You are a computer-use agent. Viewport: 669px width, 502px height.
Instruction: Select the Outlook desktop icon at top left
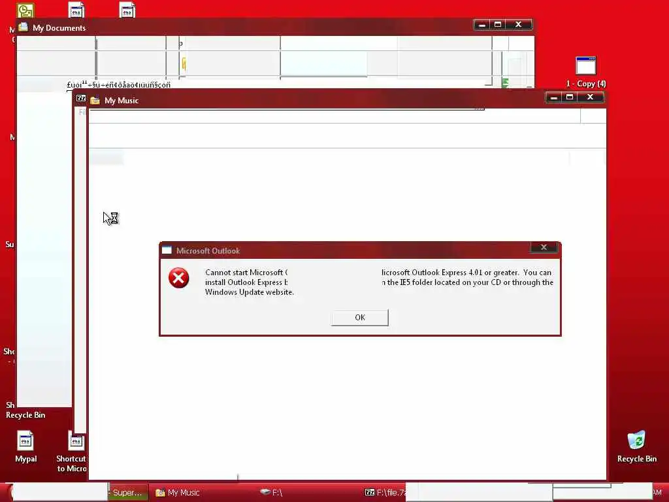(25, 10)
